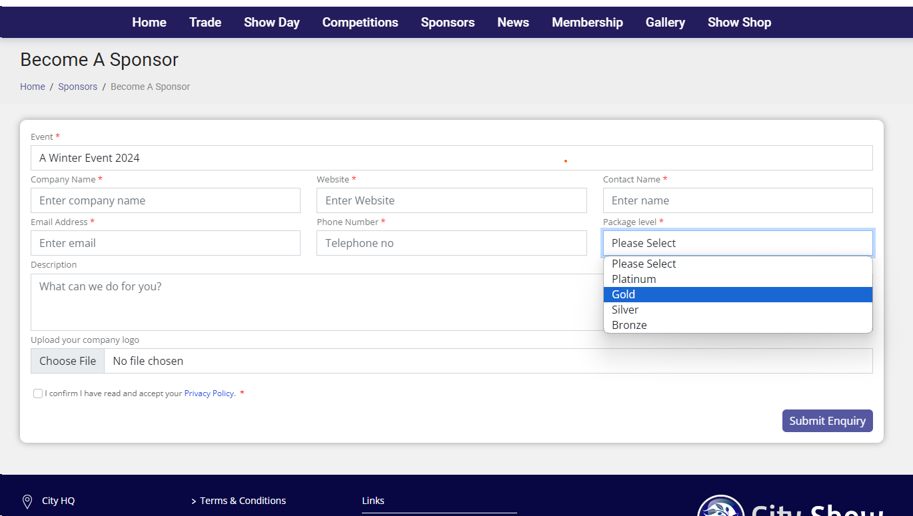Tick the Privacy Policy confirmation checkbox
The height and width of the screenshot is (516, 913).
click(x=38, y=393)
